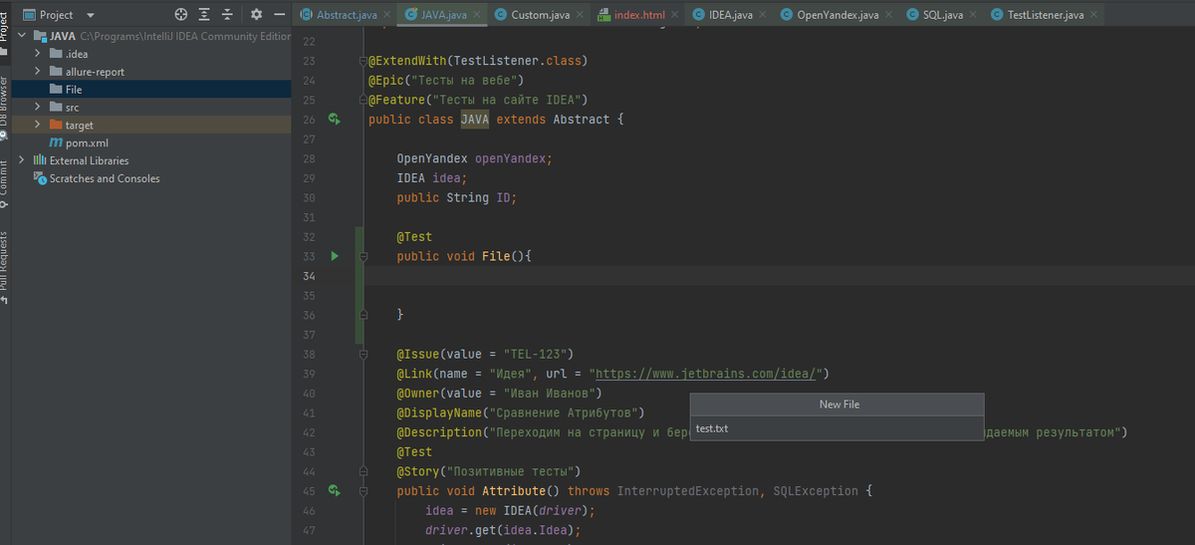This screenshot has height=545, width=1195.
Task: Select the File folder in tree
Action: pos(151,90)
